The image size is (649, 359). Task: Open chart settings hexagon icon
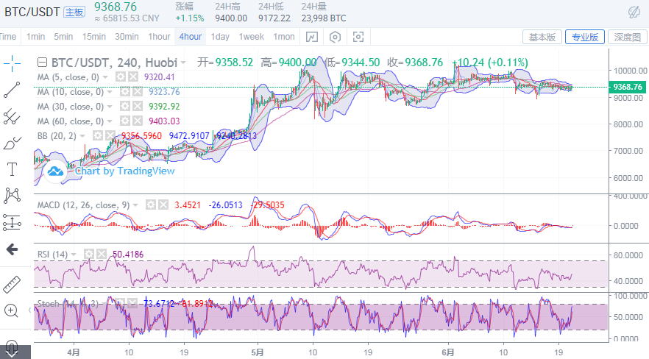point(335,38)
